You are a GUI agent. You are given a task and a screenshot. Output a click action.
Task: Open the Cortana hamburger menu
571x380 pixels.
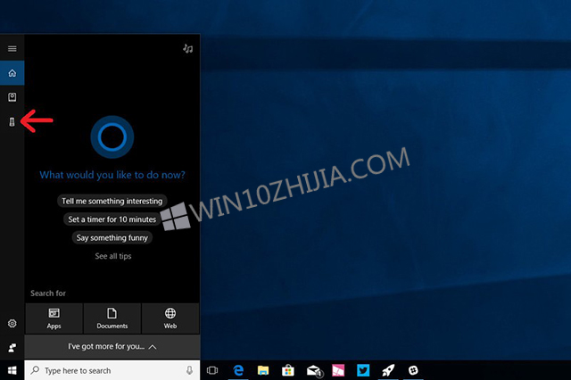[x=12, y=48]
